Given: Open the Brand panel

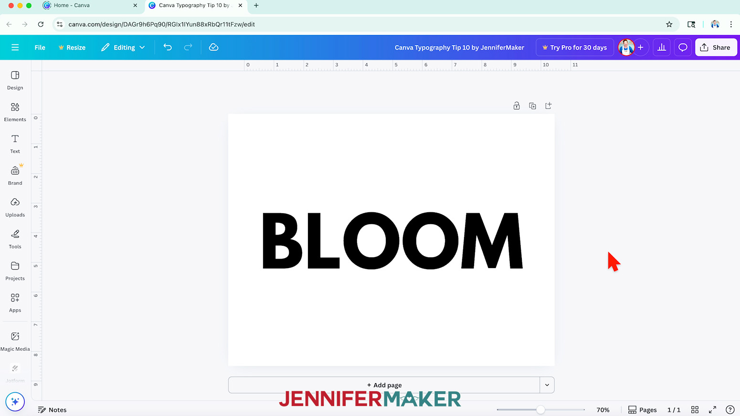Looking at the screenshot, I should click(15, 176).
